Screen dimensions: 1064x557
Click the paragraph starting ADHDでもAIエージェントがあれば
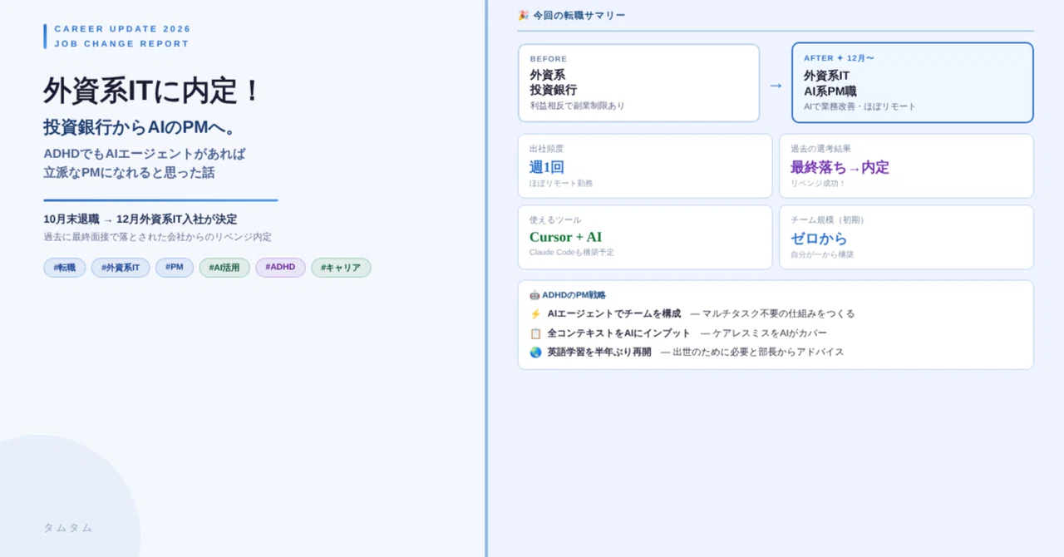145,163
